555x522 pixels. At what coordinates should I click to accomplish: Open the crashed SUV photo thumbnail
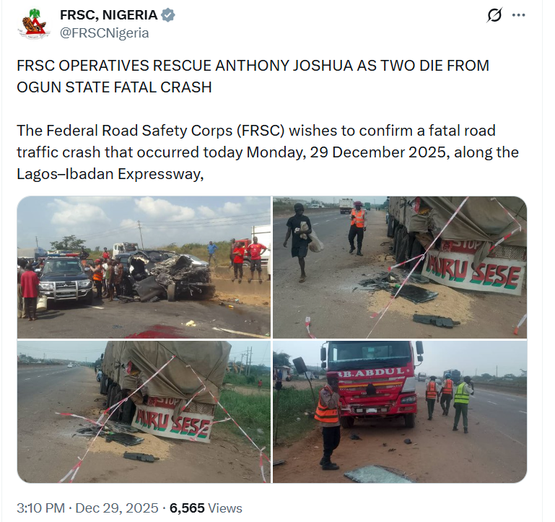pyautogui.click(x=144, y=267)
